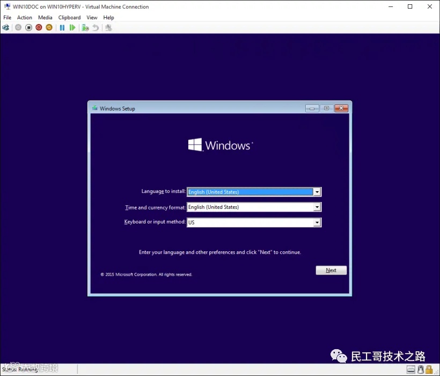Click the VM Connection window title icon
This screenshot has width=440, height=376.
click(7, 6)
